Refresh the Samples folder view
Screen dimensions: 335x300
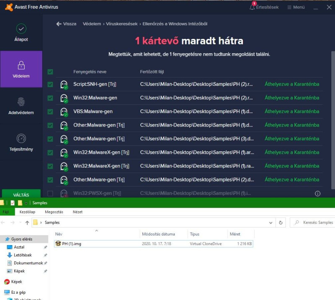pyautogui.click(x=281, y=222)
